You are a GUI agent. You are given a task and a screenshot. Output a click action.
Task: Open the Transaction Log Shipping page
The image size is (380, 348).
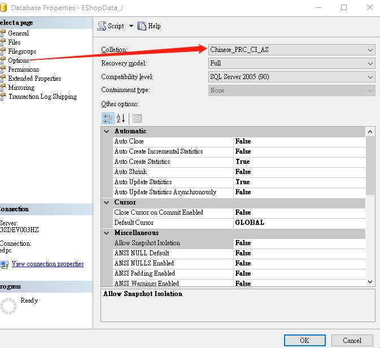43,97
